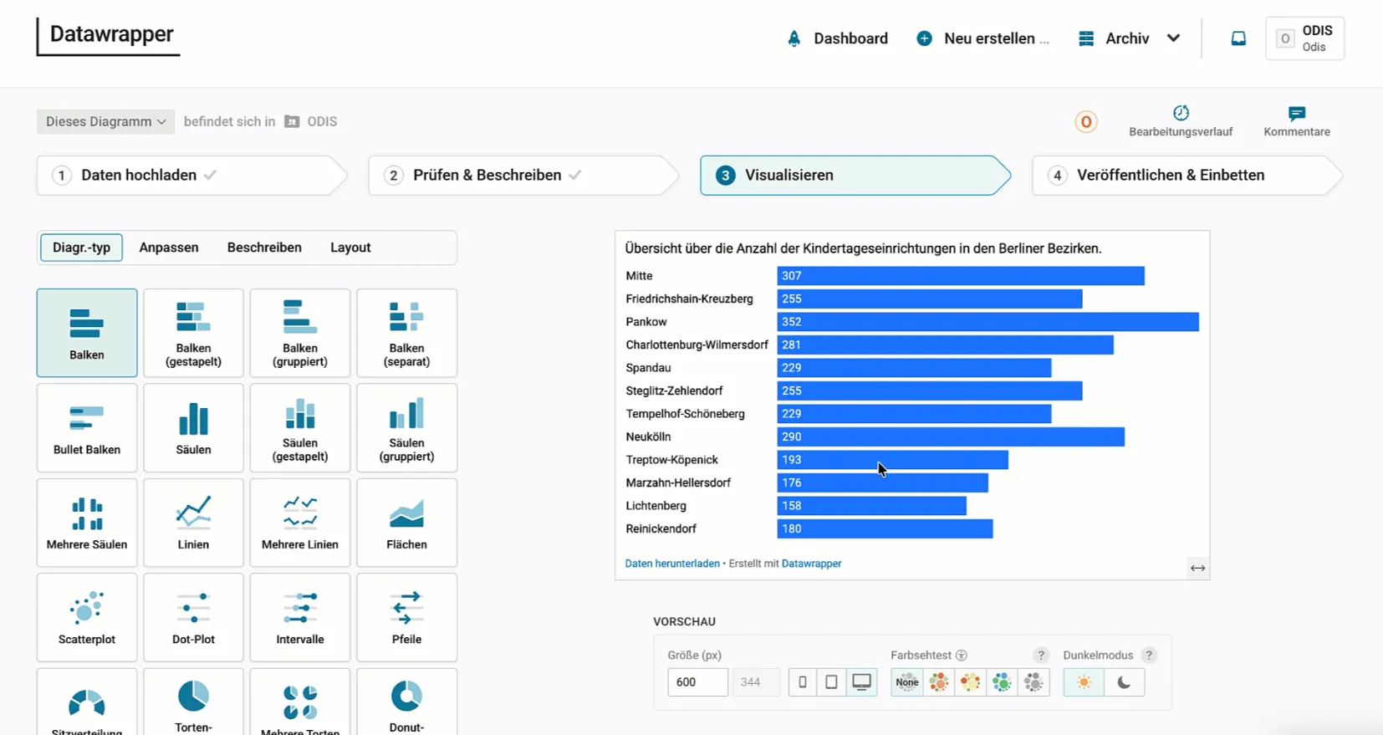Viewport: 1383px width, 735px height.
Task: Select the Säulen chart type
Action: tap(193, 427)
